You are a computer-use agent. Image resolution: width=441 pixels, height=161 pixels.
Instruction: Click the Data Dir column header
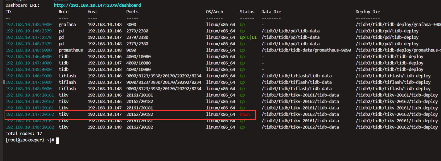(271, 12)
